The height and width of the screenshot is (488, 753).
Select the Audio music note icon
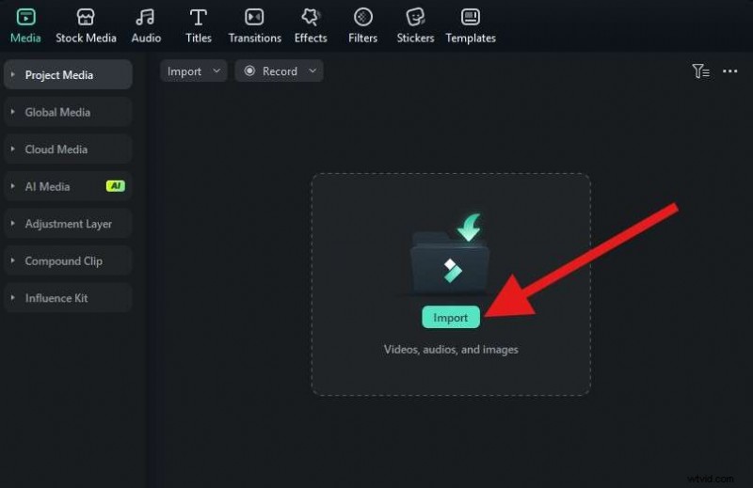[x=145, y=18]
